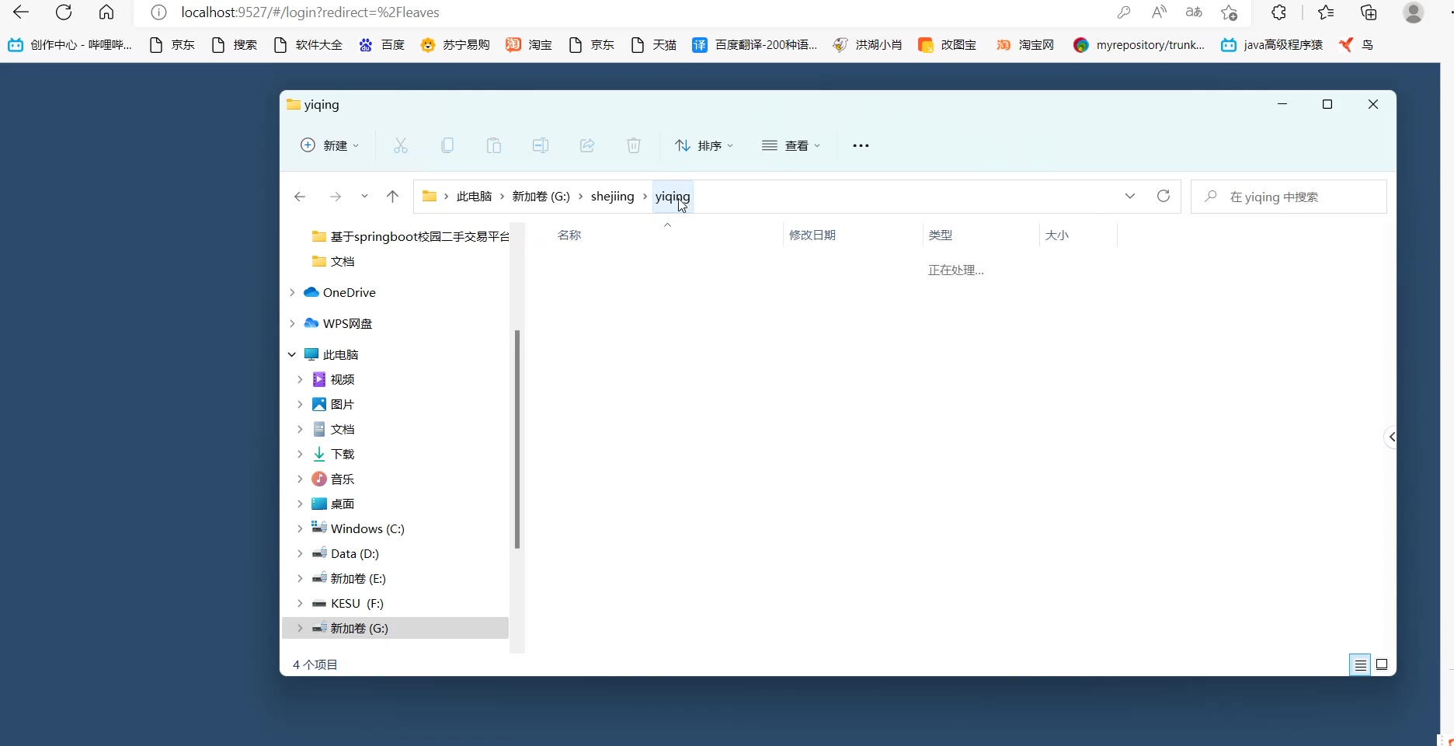
Task: Open the myrepository/trunk bookmark
Action: [1139, 45]
